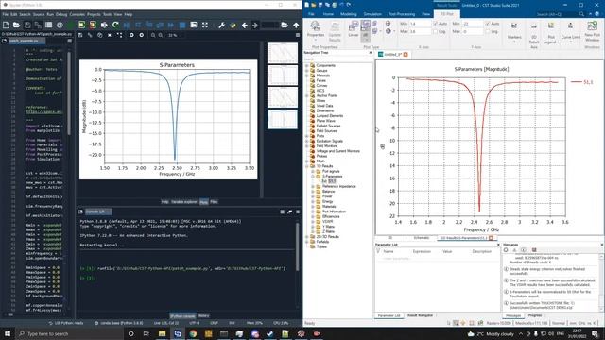The height and width of the screenshot is (340, 605).
Task: Expand Components in CST Navigation Tree
Action: pyautogui.click(x=307, y=65)
